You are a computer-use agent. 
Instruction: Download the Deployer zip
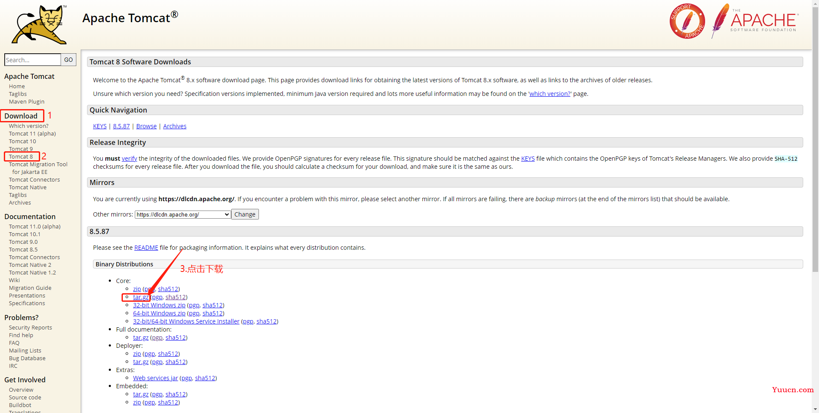tap(137, 354)
